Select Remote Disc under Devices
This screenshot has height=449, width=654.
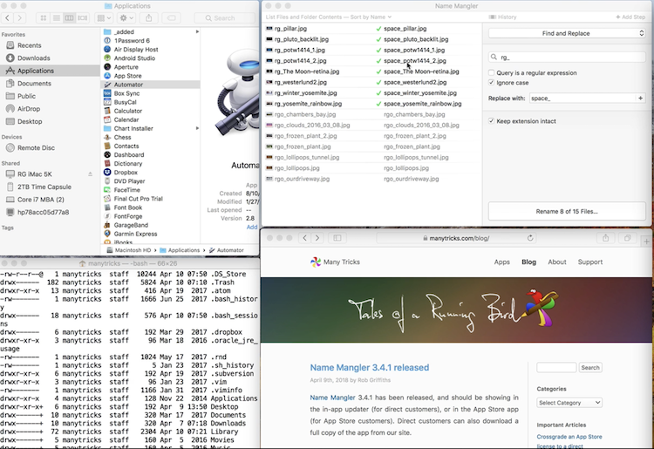point(36,147)
